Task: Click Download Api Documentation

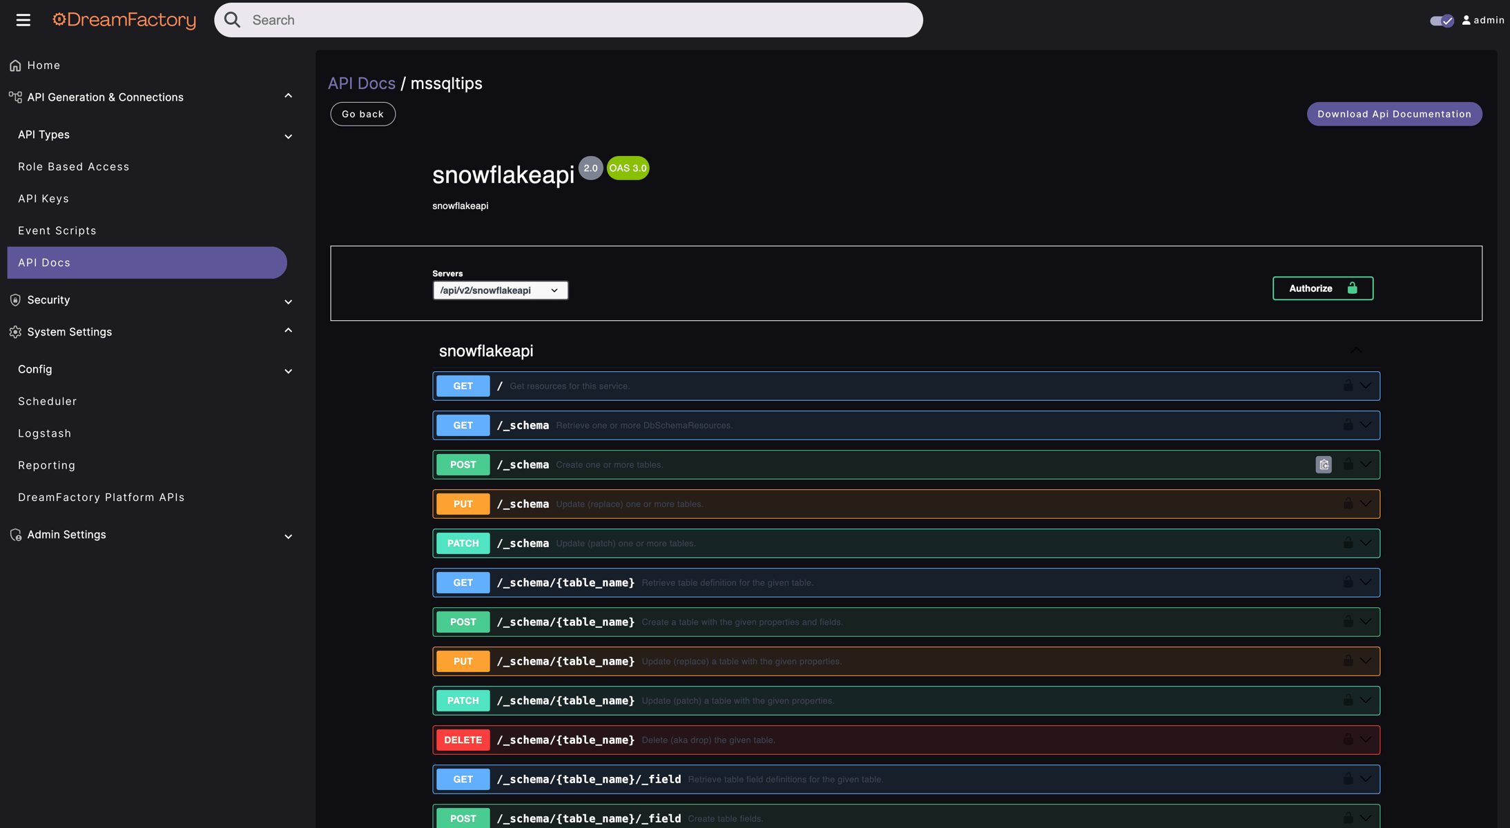Action: [x=1394, y=114]
